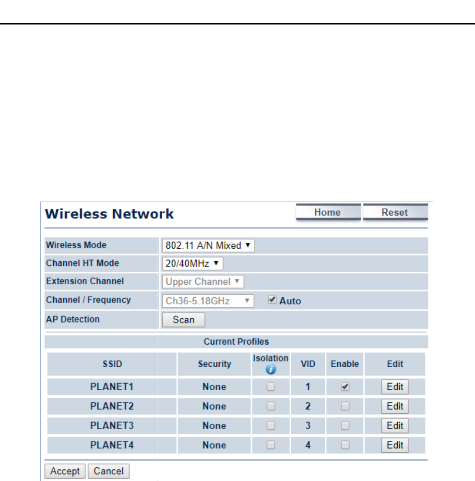Click the Scan button for AP Detection
Screen dimensions: 475x481
pos(183,320)
